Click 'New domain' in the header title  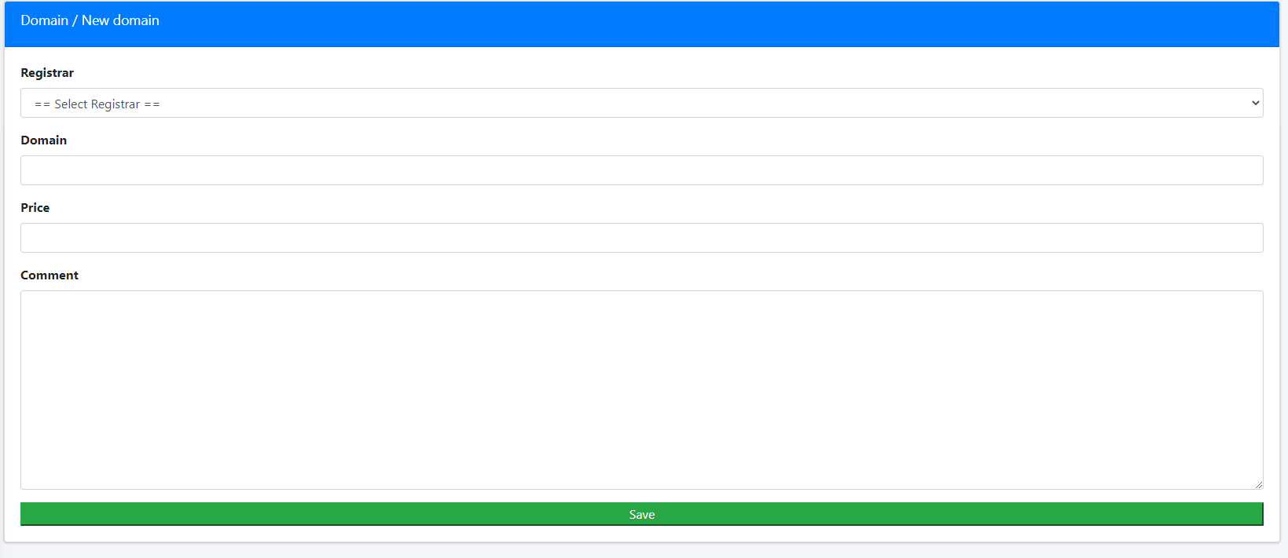coord(120,20)
